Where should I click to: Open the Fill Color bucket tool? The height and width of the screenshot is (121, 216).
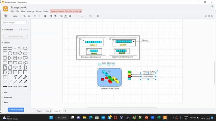pos(61,16)
